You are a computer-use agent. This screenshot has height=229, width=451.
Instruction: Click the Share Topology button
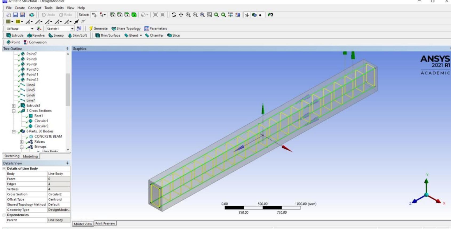click(x=126, y=29)
